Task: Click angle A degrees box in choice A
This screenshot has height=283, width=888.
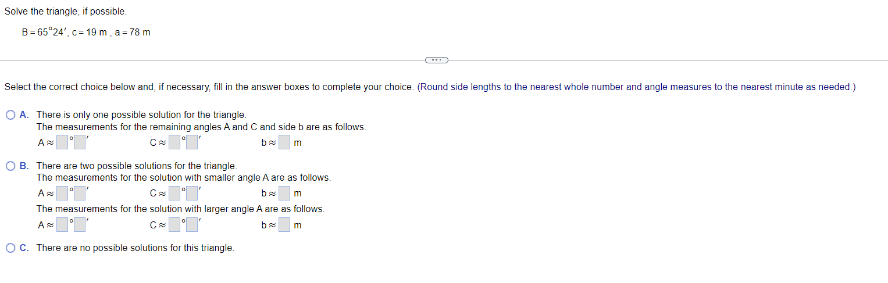Action: click(x=63, y=142)
